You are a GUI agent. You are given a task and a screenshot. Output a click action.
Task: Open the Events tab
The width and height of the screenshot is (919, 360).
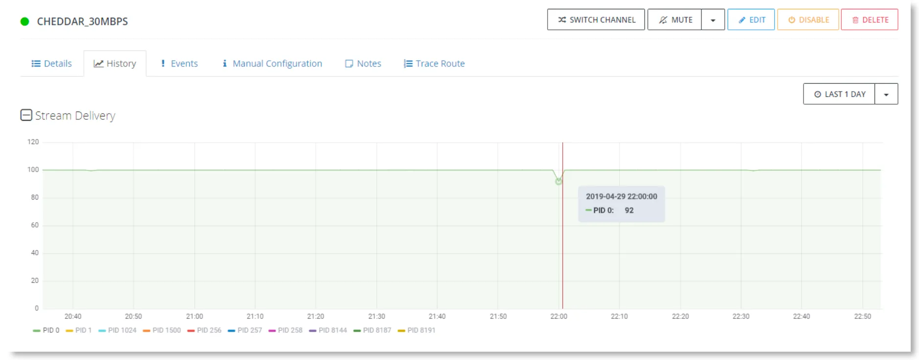coord(180,64)
